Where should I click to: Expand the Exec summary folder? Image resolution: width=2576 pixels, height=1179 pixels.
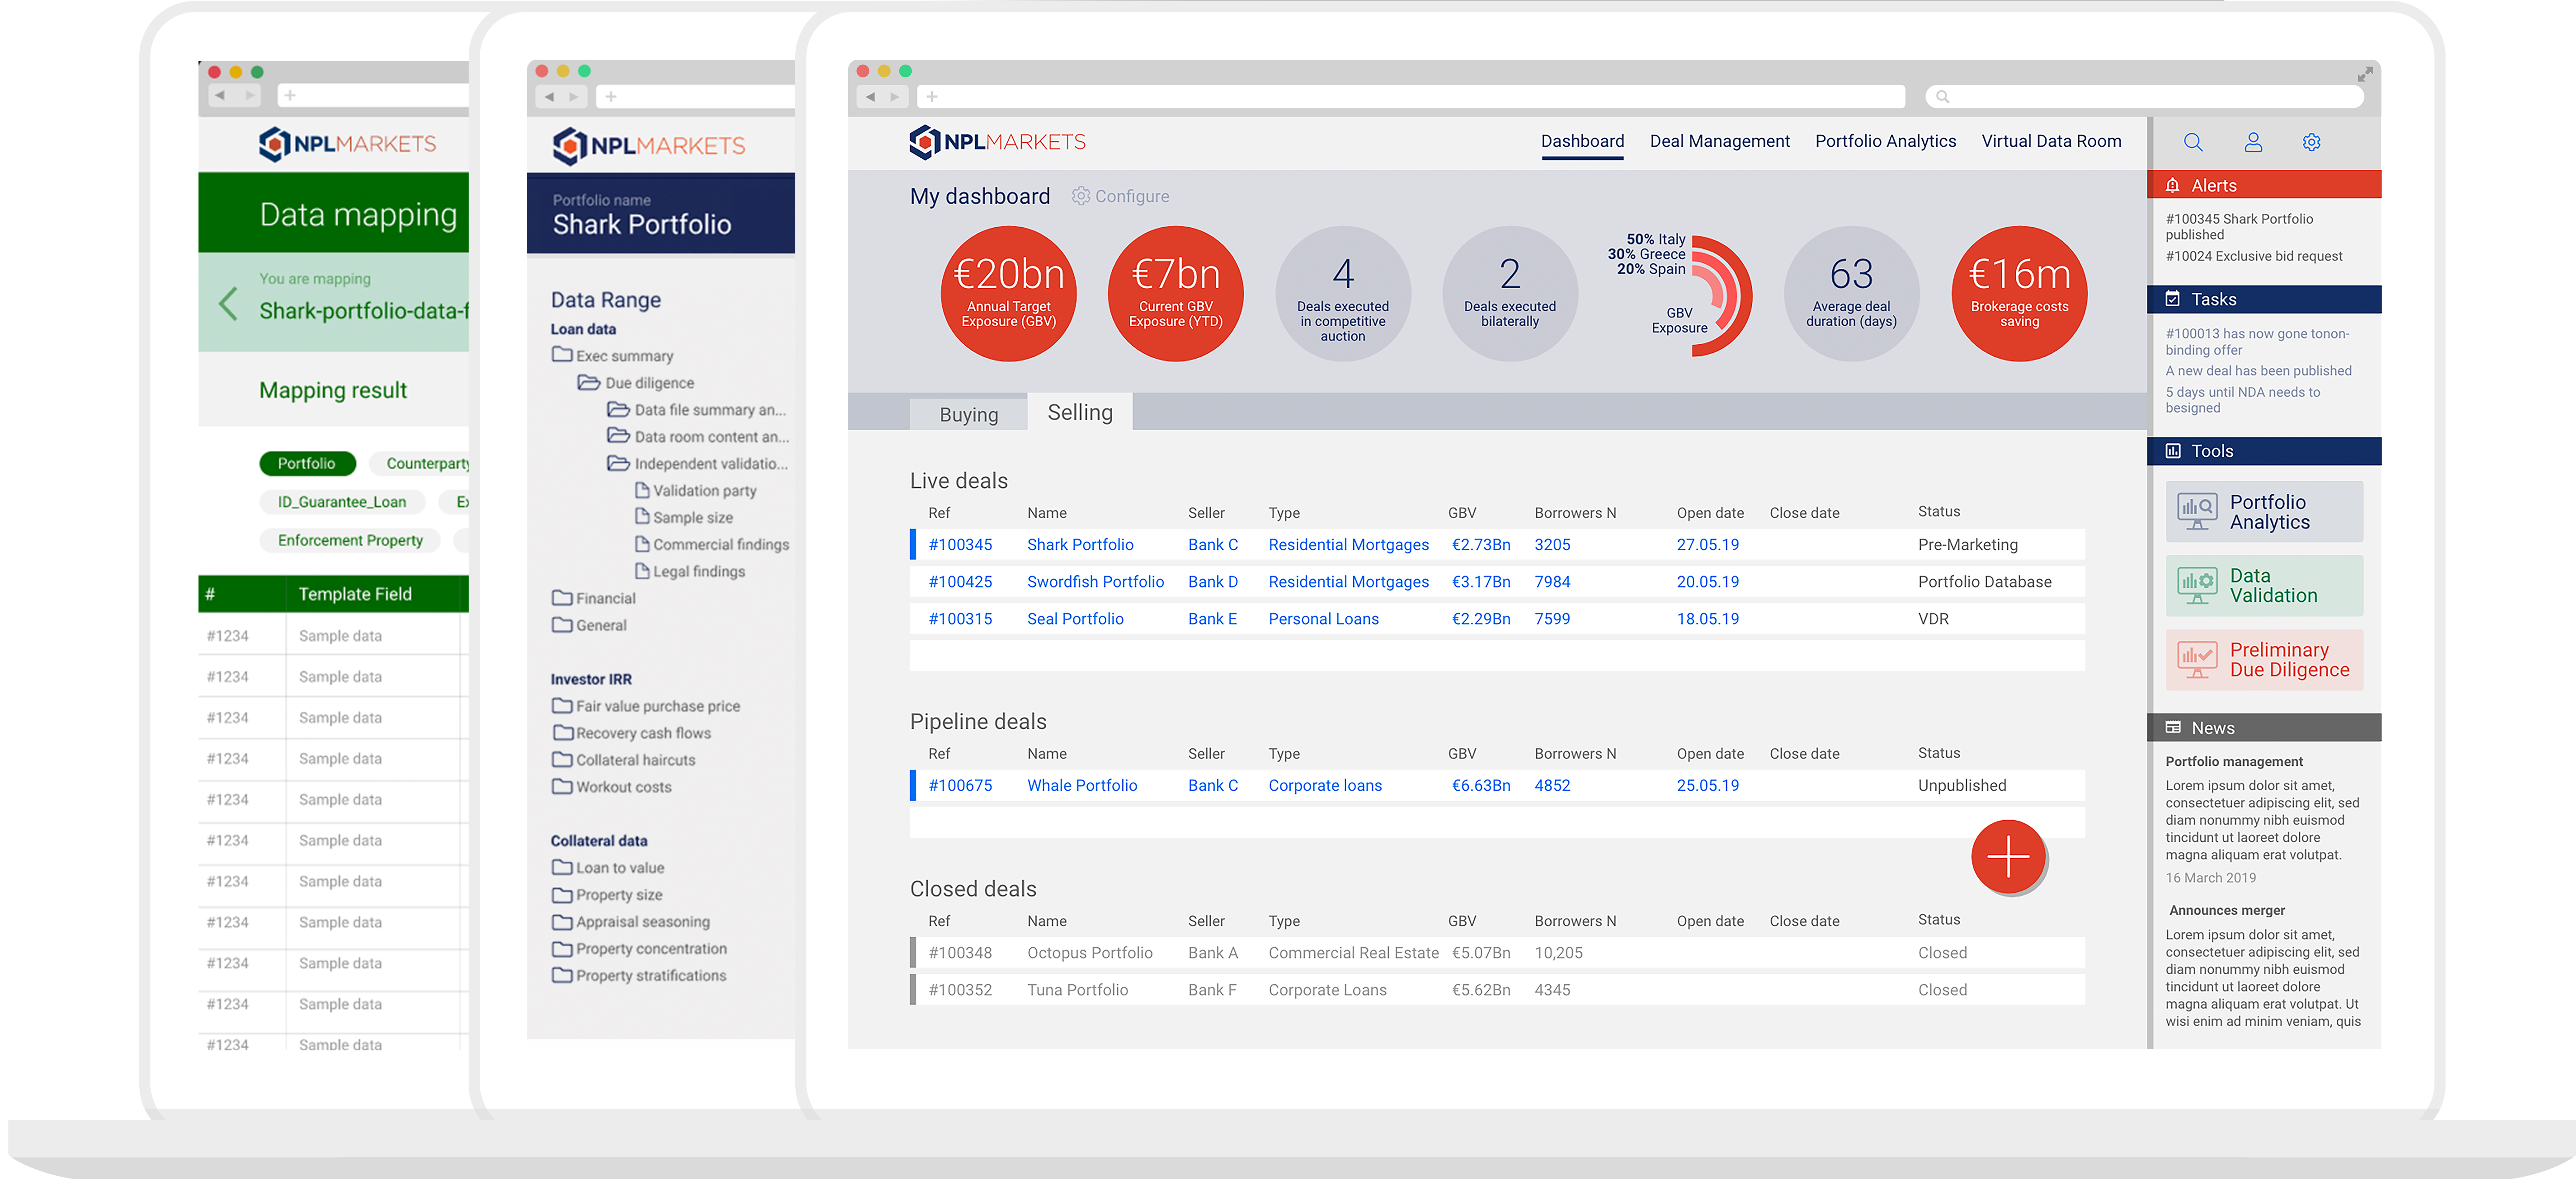[562, 355]
